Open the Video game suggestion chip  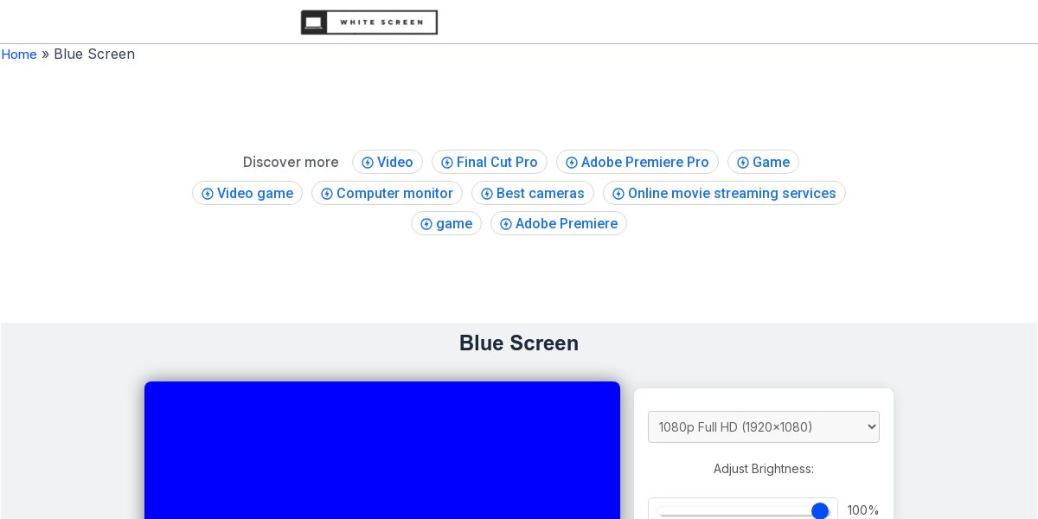pos(247,193)
